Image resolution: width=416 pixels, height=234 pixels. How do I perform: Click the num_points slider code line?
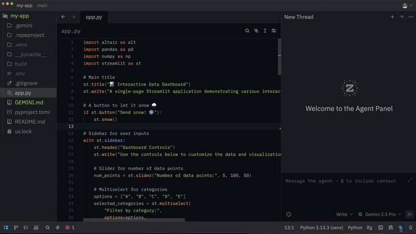point(173,175)
